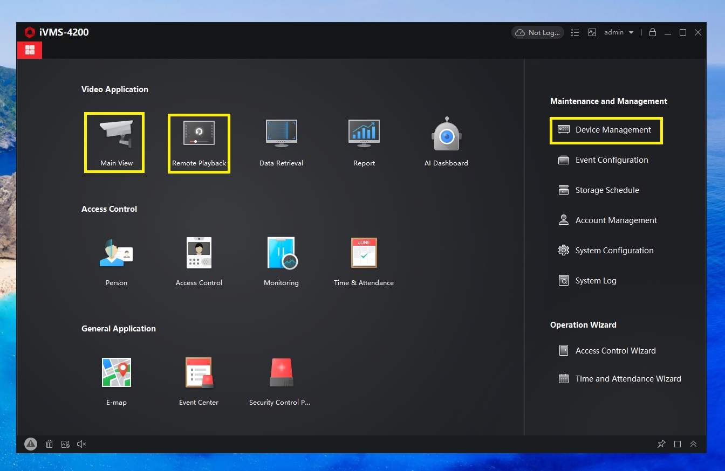Start the Time and Attendance Wizard
Screen dimensions: 725x471
click(620, 379)
